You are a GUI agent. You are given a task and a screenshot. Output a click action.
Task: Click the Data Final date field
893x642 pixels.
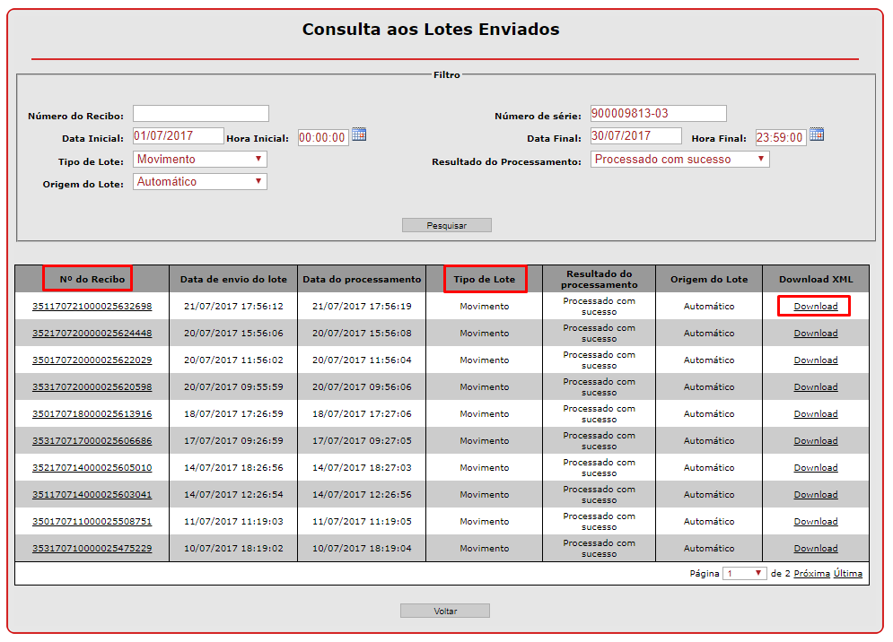pyautogui.click(x=636, y=136)
